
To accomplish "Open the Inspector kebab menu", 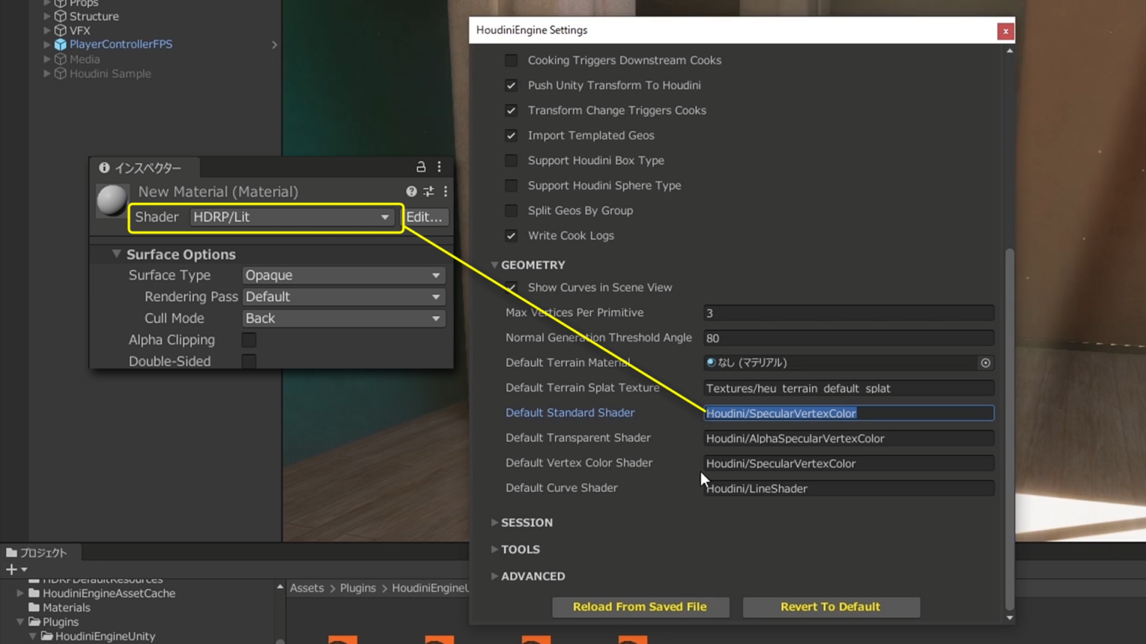I will [439, 167].
